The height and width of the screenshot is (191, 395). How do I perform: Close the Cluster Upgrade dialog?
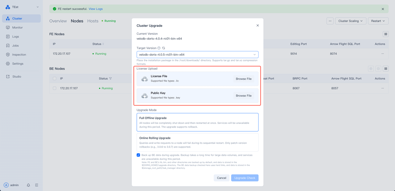point(258,26)
